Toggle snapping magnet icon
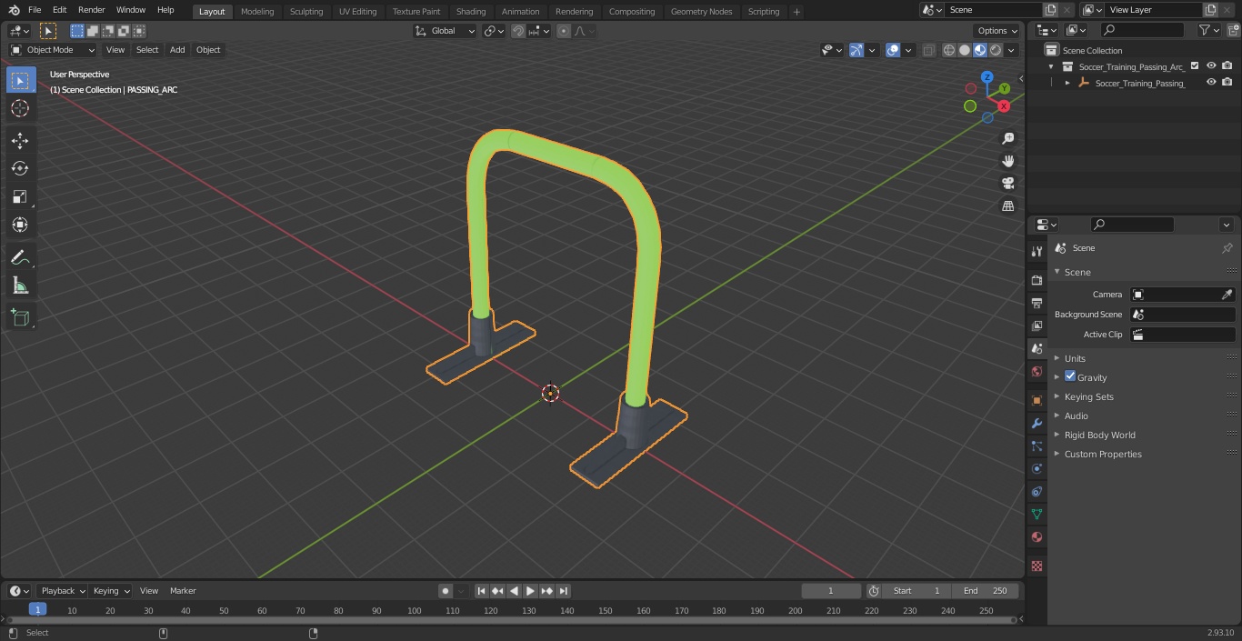Screen dimensions: 1242x641 pos(518,31)
